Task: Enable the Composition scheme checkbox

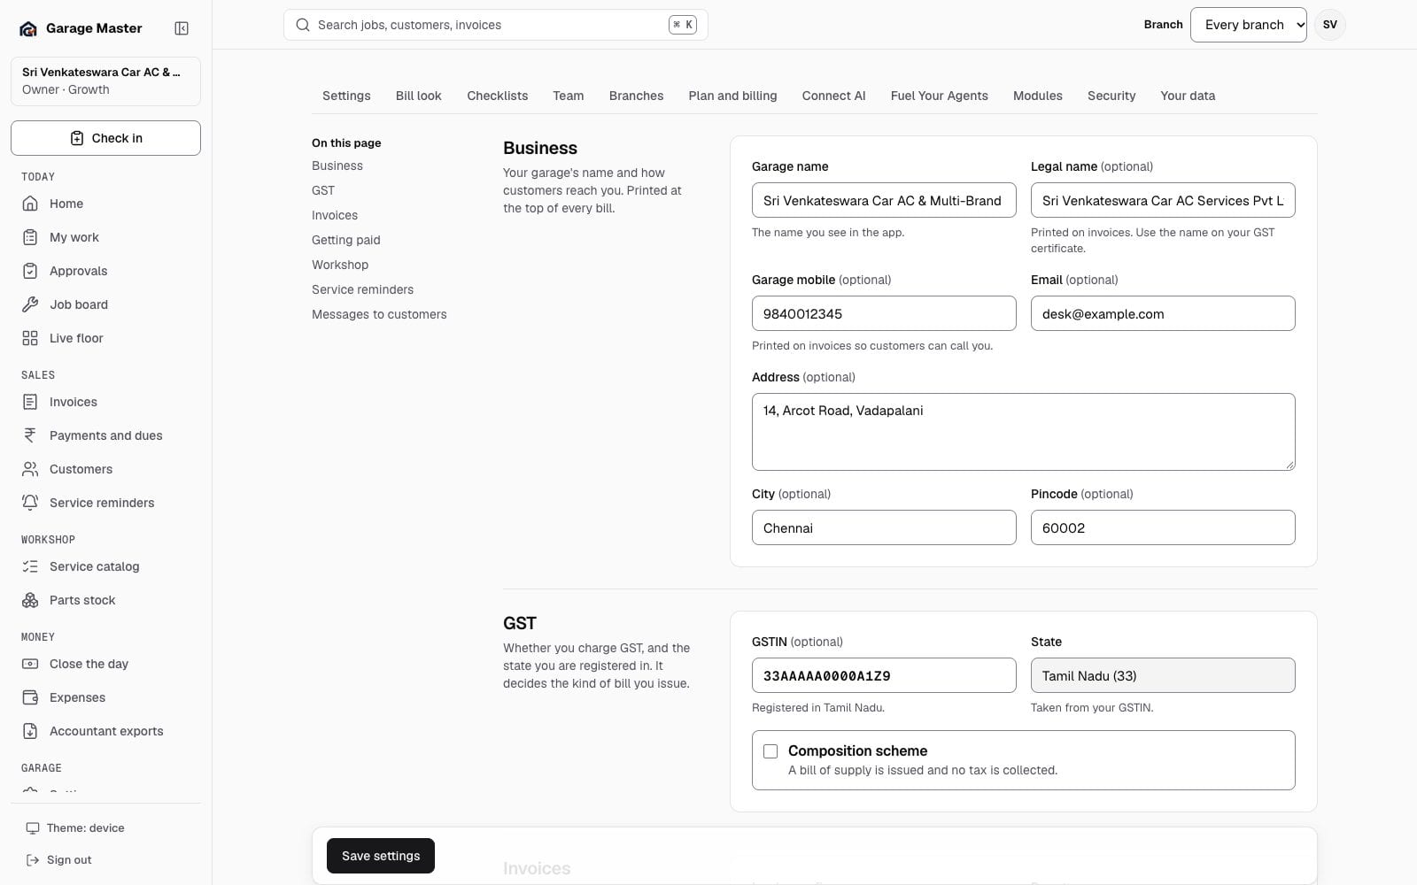Action: pos(770,751)
